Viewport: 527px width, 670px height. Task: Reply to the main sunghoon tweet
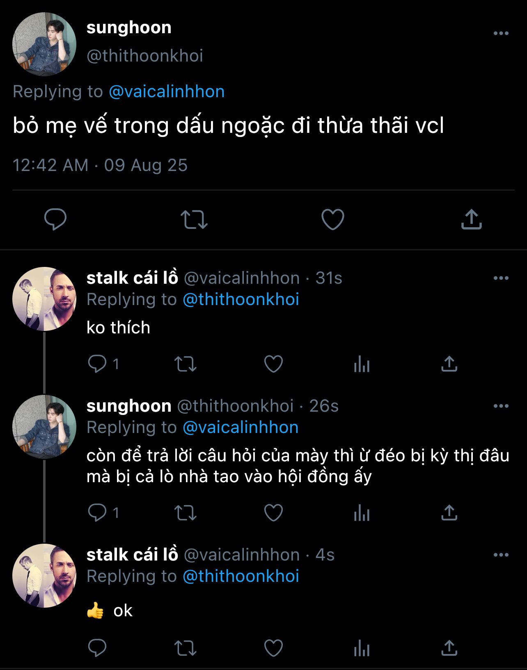pos(55,219)
